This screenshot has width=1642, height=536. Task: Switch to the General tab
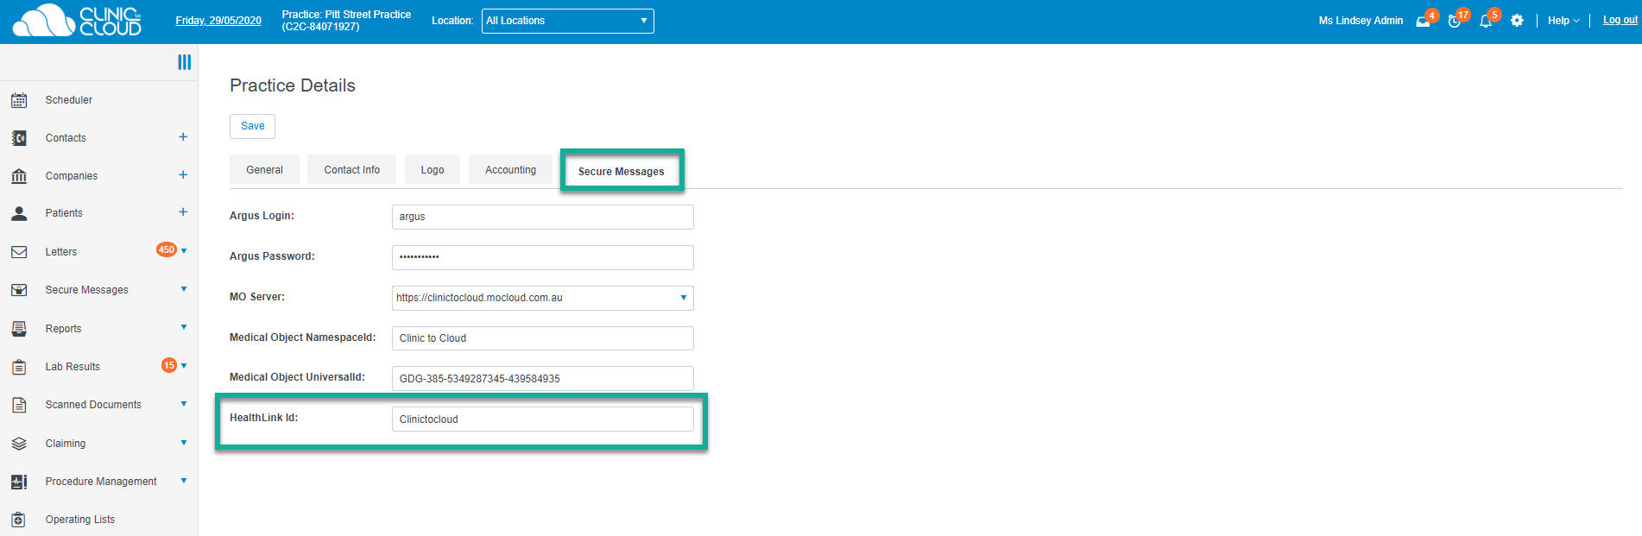pyautogui.click(x=264, y=170)
